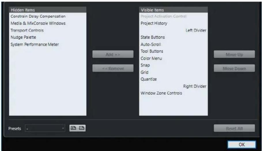Image resolution: width=262 pixels, height=151 pixels.
Task: Click the Reset All button
Action: pyautogui.click(x=234, y=128)
